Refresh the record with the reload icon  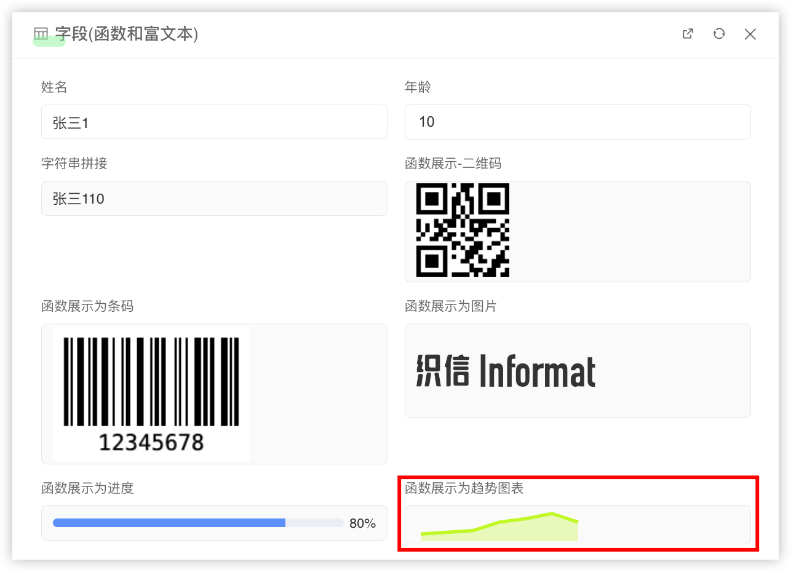click(x=719, y=34)
